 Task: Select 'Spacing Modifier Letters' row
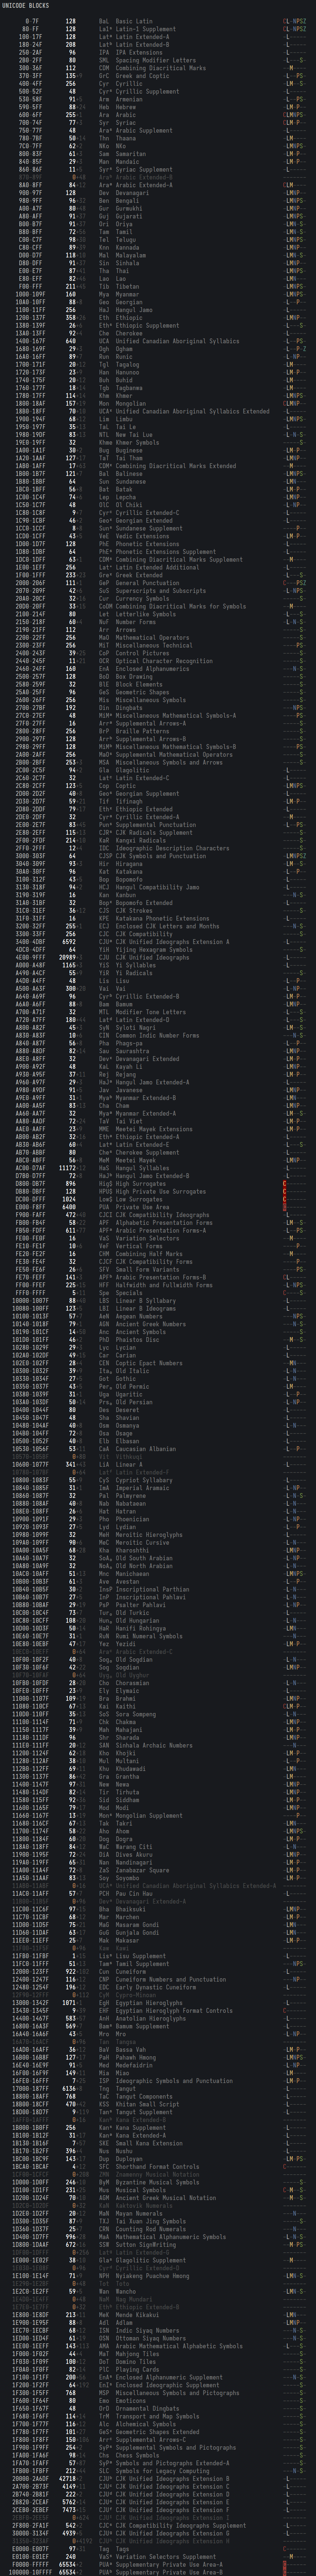coord(158,60)
